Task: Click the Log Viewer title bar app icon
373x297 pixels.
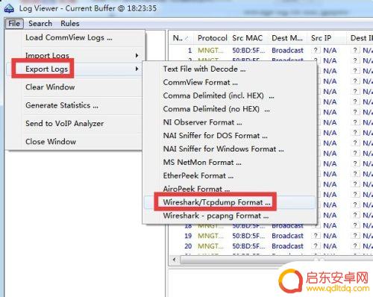Action: [9, 9]
